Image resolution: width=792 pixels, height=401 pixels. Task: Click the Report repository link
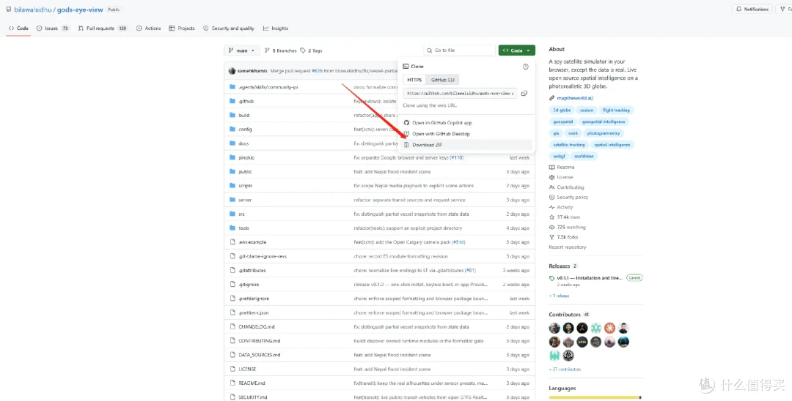(x=567, y=247)
